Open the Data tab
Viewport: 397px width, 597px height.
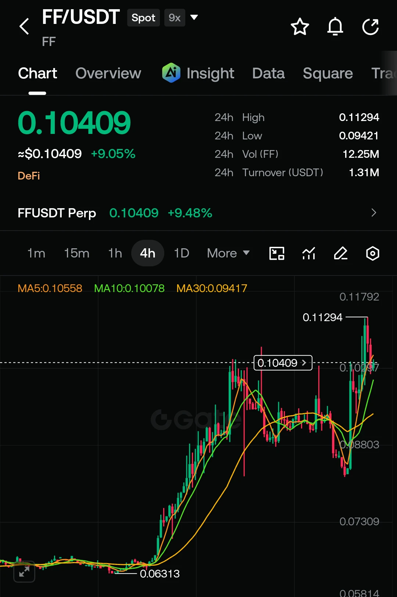[268, 73]
